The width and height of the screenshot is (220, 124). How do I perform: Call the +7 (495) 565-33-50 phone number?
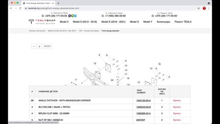coord(115,16)
